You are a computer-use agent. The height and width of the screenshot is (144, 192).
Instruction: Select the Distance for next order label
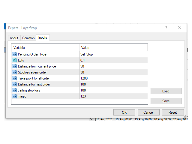[x=34, y=84]
